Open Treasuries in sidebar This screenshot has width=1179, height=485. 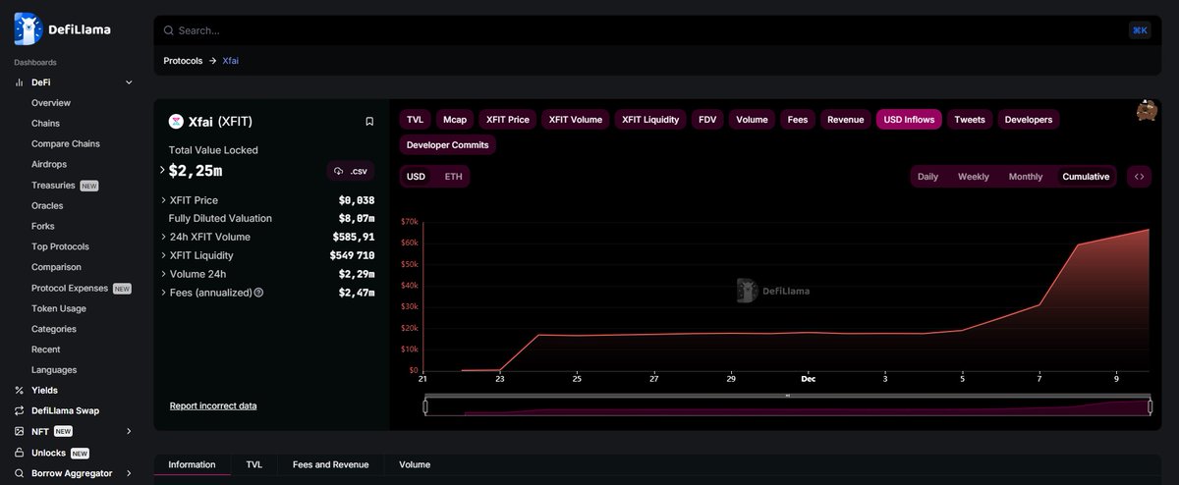[53, 185]
